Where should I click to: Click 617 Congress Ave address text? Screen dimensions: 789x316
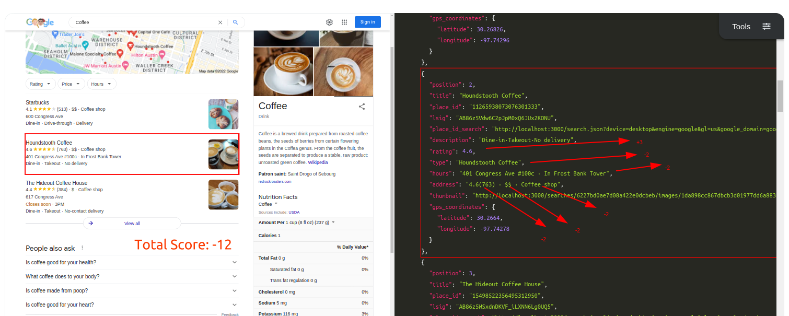[44, 197]
